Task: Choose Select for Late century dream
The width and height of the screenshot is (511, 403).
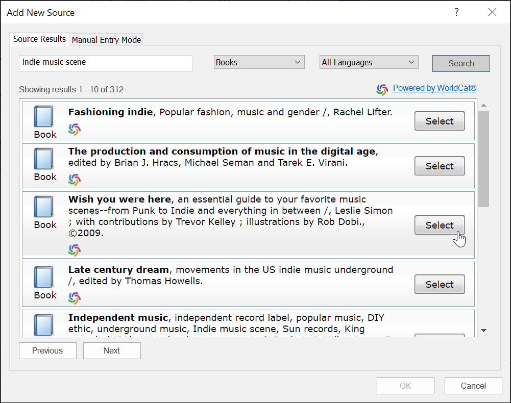Action: coord(439,285)
